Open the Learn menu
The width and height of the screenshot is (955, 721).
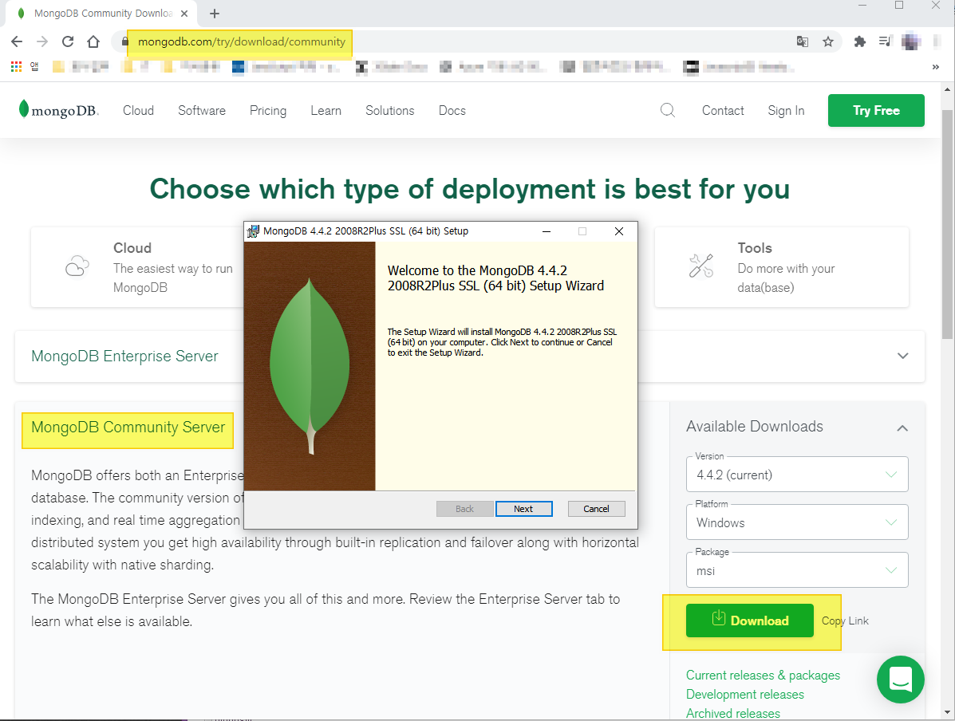pyautogui.click(x=326, y=110)
